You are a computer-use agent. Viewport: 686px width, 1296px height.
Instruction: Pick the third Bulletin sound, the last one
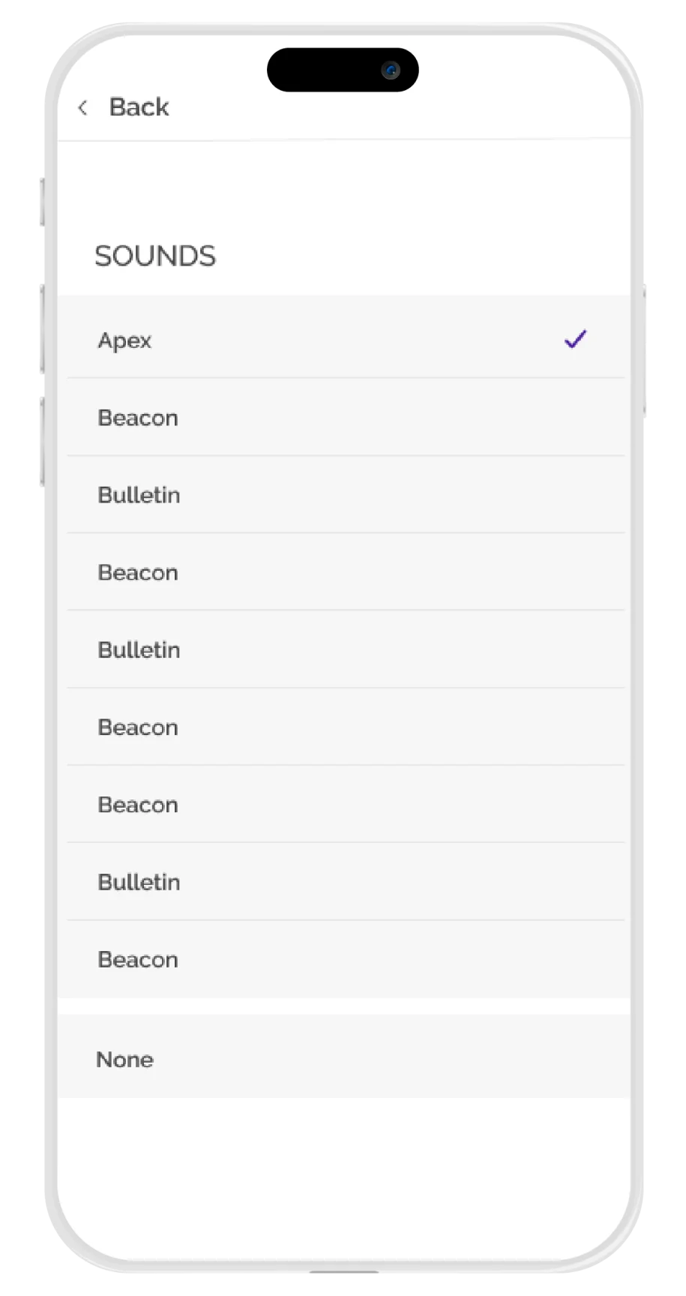pos(139,882)
